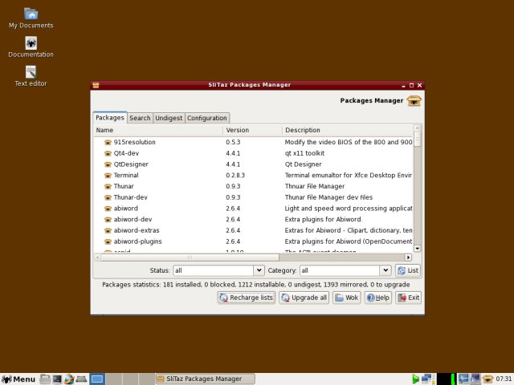This screenshot has height=385, width=514.
Task: Click the vertical scrollbar down arrow
Action: coord(418,249)
